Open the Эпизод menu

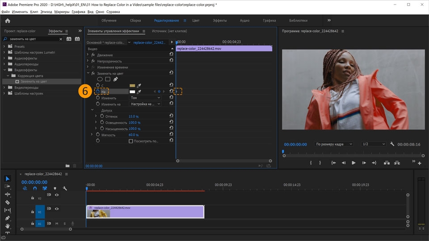point(46,12)
